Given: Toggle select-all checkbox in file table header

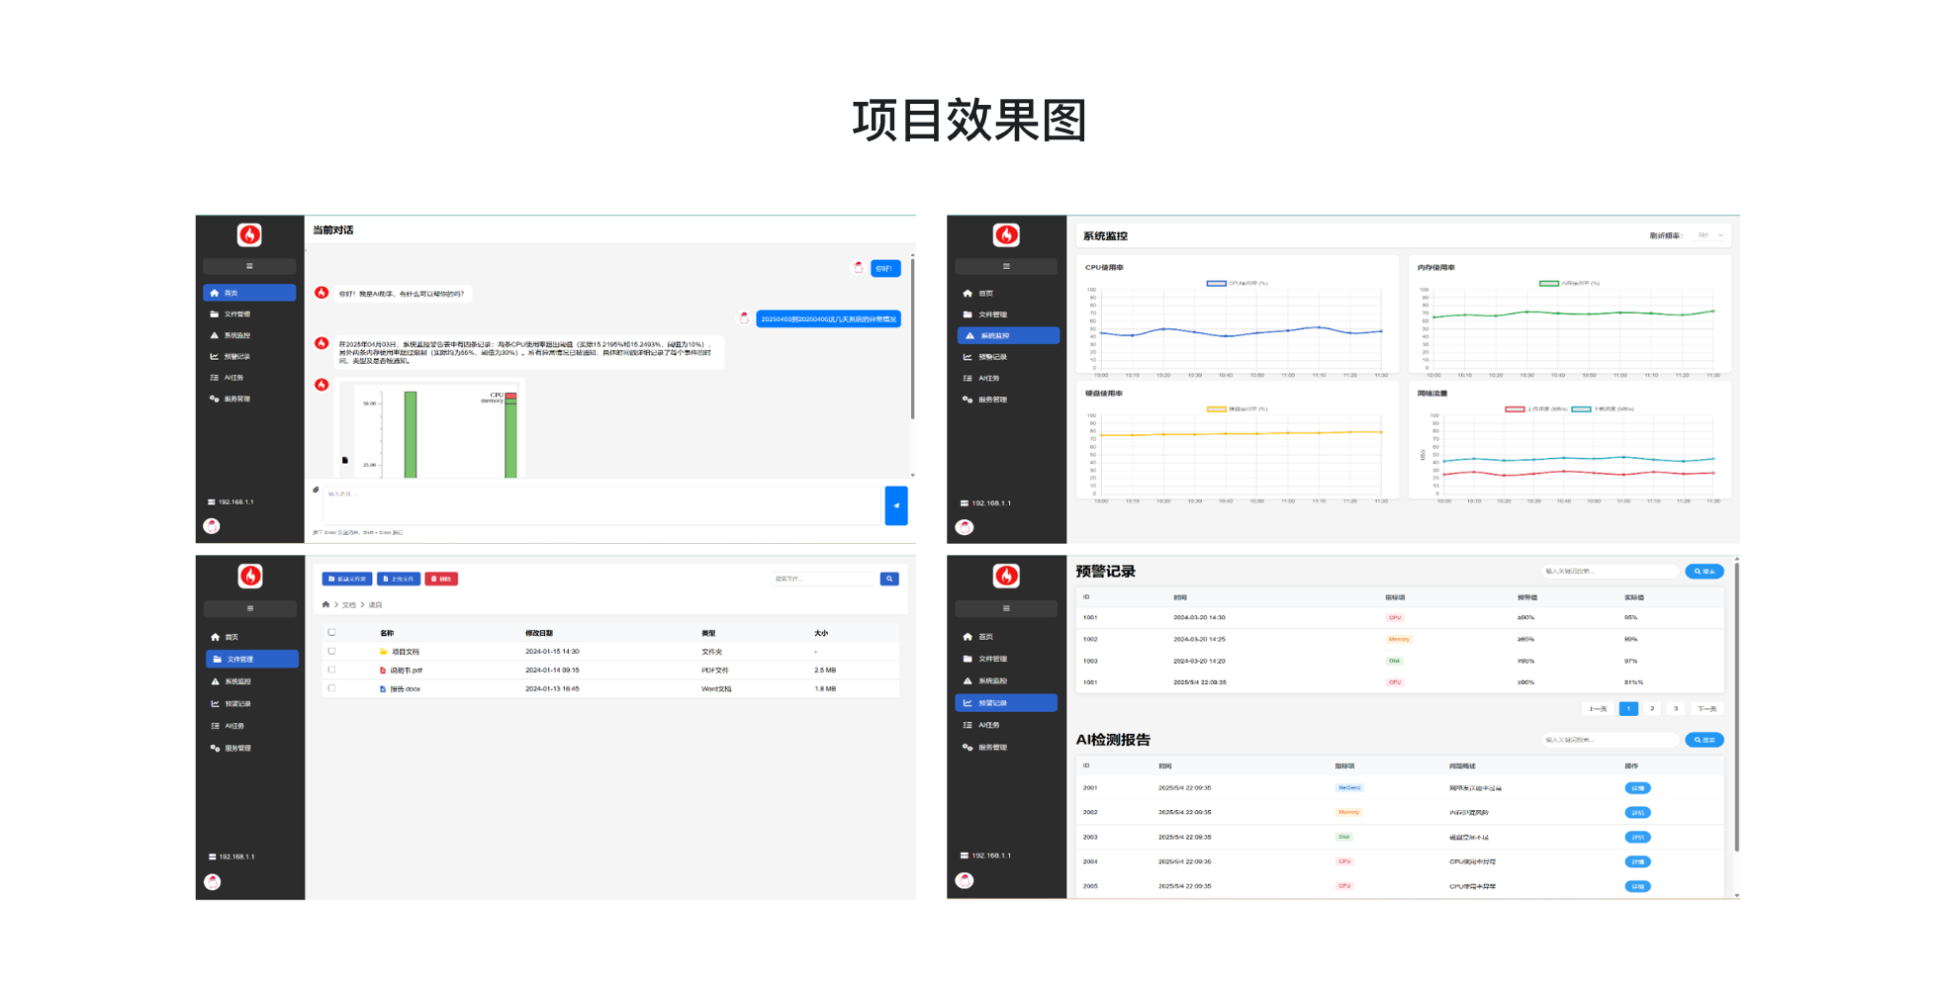Looking at the screenshot, I should [x=331, y=632].
